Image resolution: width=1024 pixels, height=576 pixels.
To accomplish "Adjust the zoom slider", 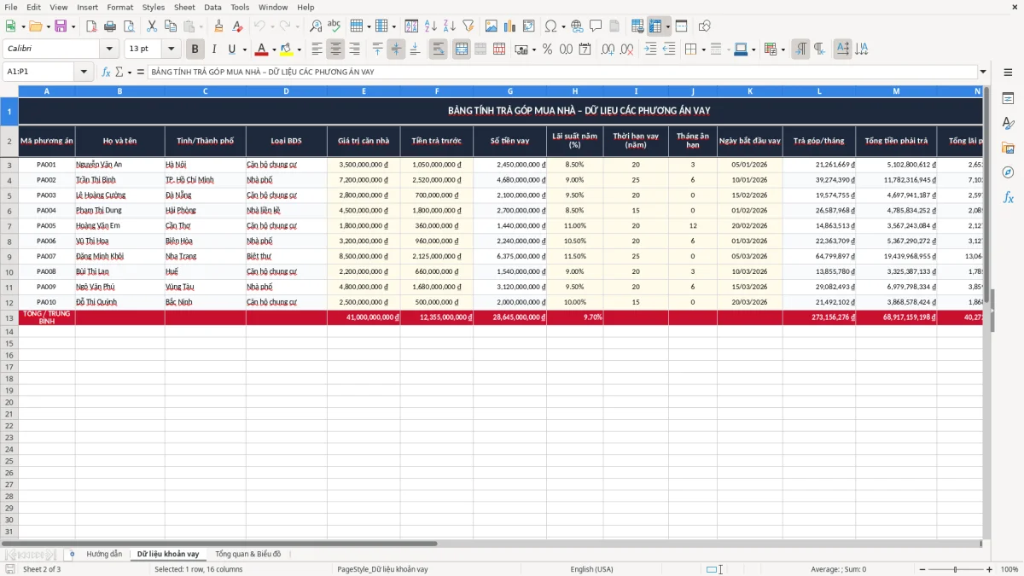I will [x=955, y=569].
